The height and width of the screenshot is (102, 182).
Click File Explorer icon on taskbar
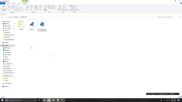tap(49, 100)
